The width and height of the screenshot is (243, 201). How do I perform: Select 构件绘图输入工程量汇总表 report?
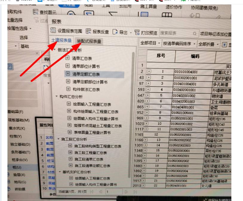coord(96,111)
